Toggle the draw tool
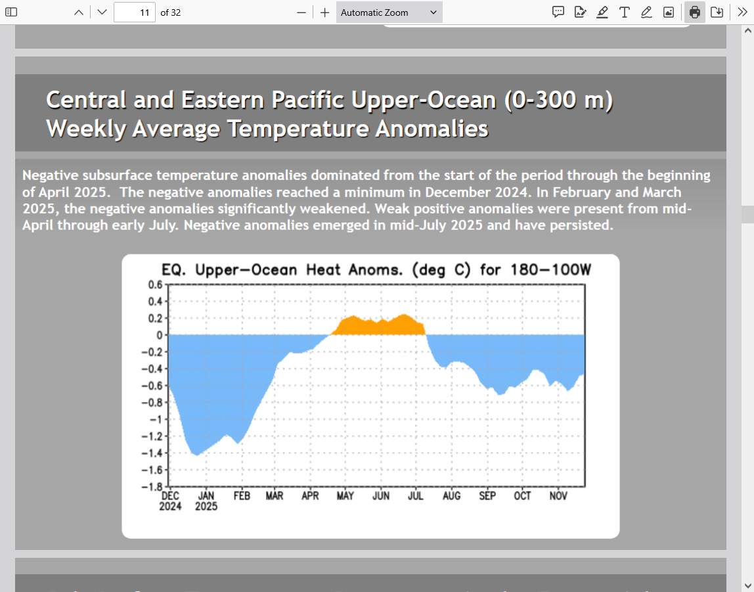754x592 pixels. point(646,12)
